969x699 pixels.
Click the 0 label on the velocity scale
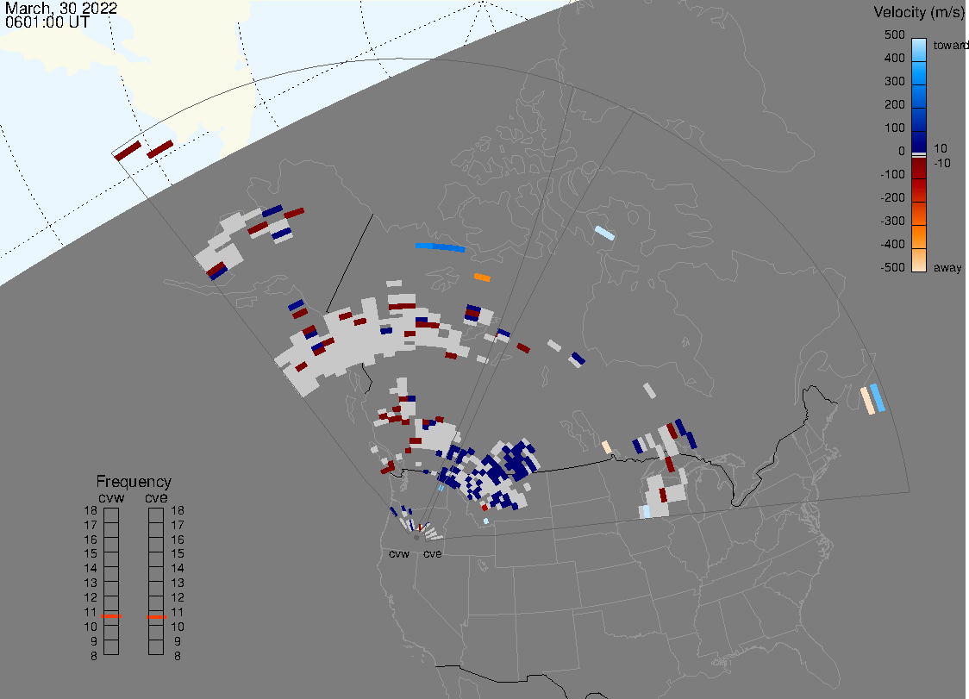click(902, 152)
